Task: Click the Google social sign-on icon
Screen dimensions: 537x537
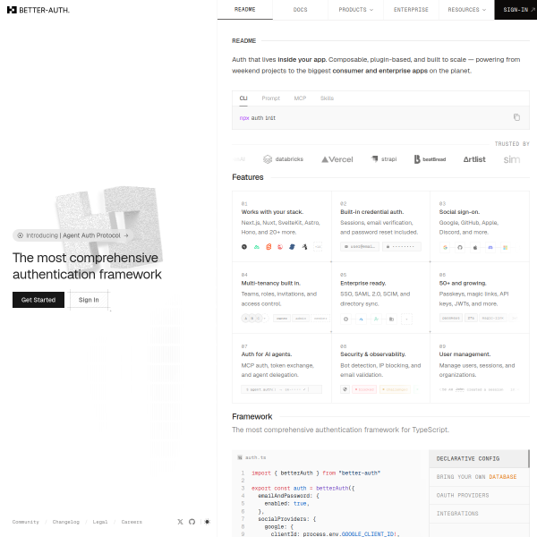Action: [x=445, y=247]
